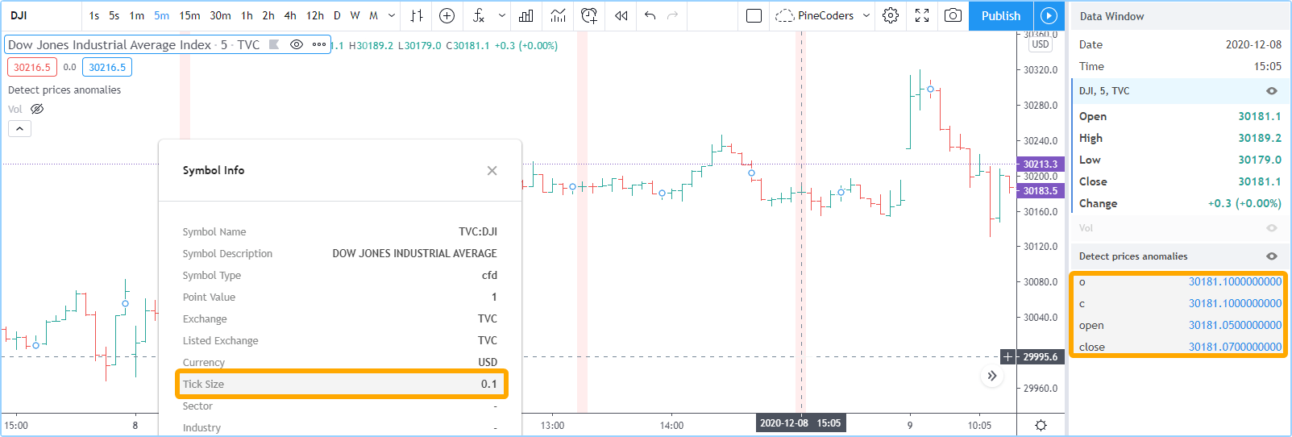Click the Publish button

(1000, 16)
